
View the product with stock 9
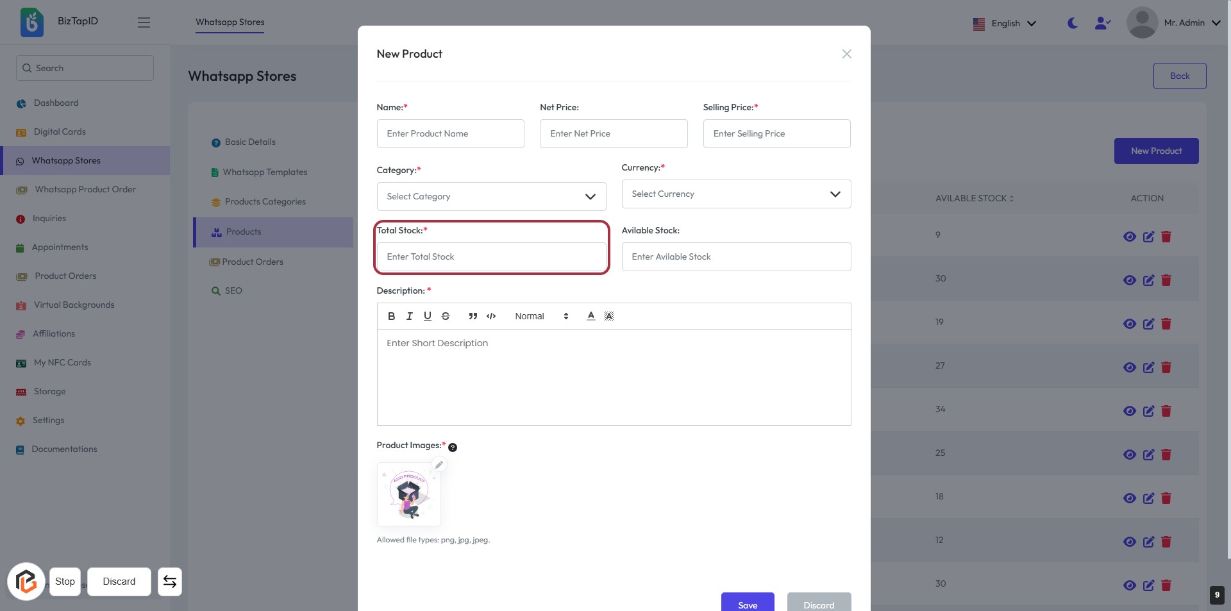point(1129,237)
